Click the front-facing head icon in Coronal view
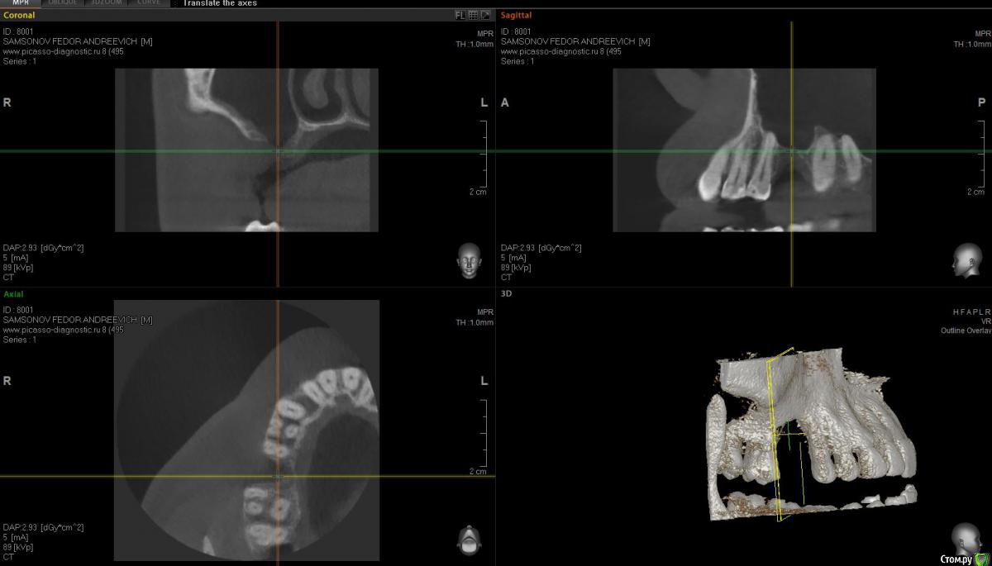 pos(469,259)
